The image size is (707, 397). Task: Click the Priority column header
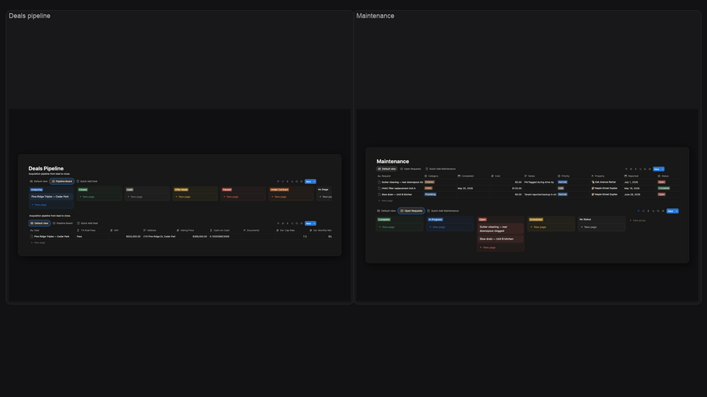pos(563,176)
